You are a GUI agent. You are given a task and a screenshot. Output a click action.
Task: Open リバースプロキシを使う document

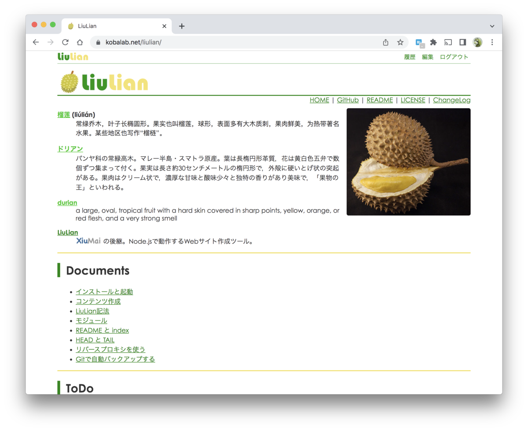[110, 350]
